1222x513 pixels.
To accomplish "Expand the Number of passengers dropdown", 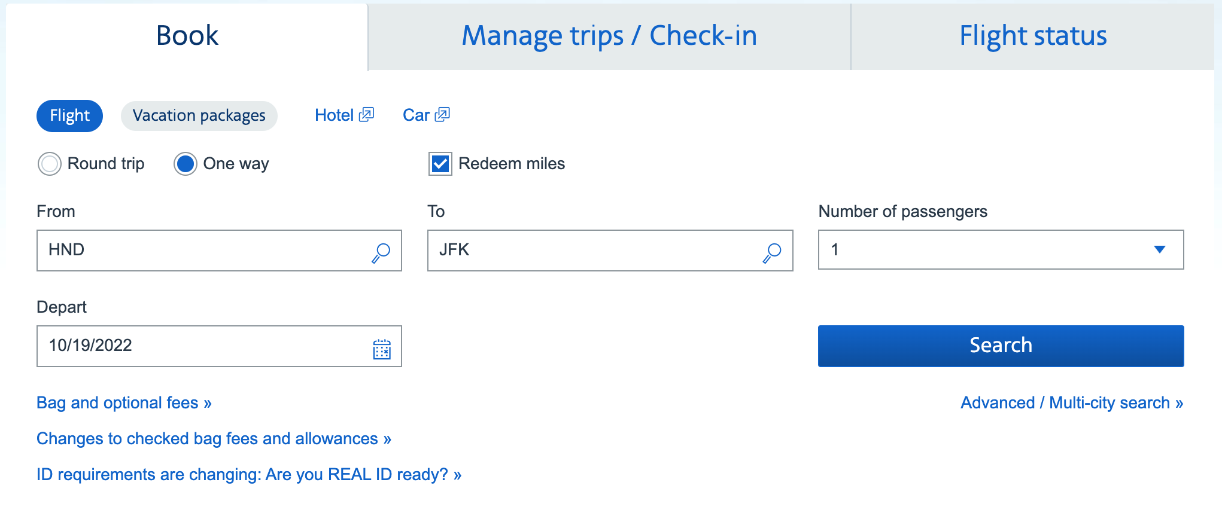I will click(1001, 250).
